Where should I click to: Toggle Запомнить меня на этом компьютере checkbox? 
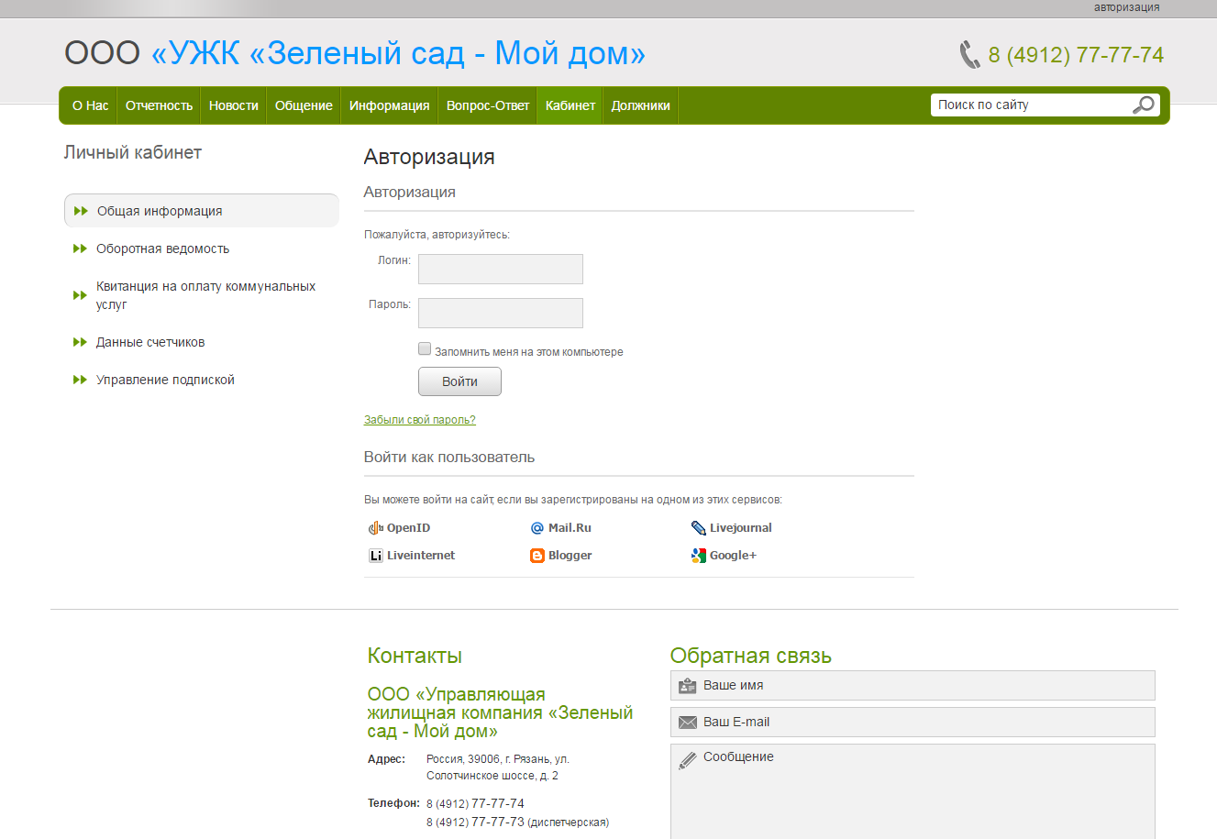(x=425, y=348)
